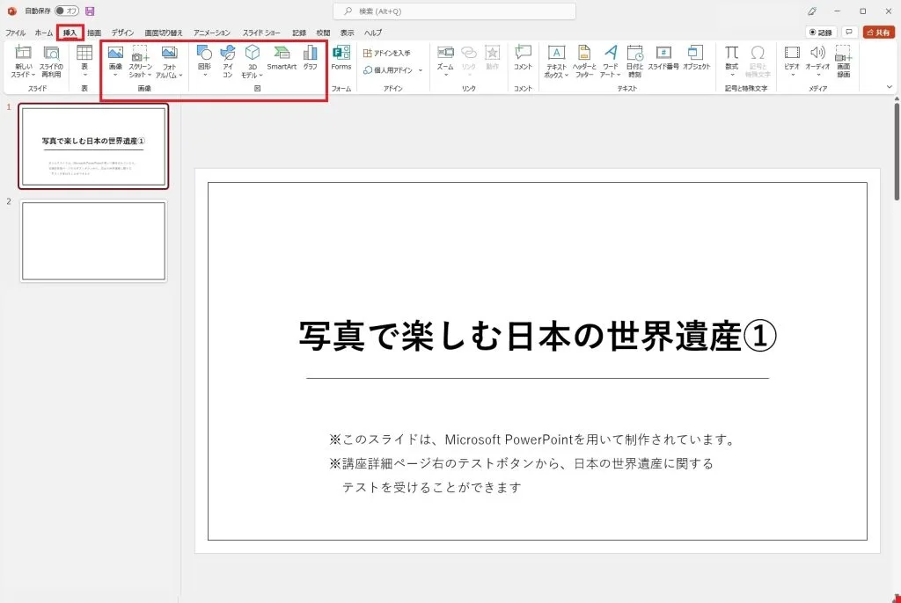Open the 図形 shapes gallery
This screenshot has height=603, width=901.
click(x=204, y=61)
